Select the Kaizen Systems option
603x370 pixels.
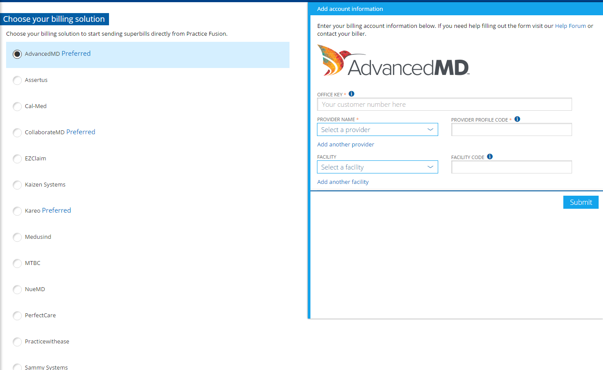17,185
